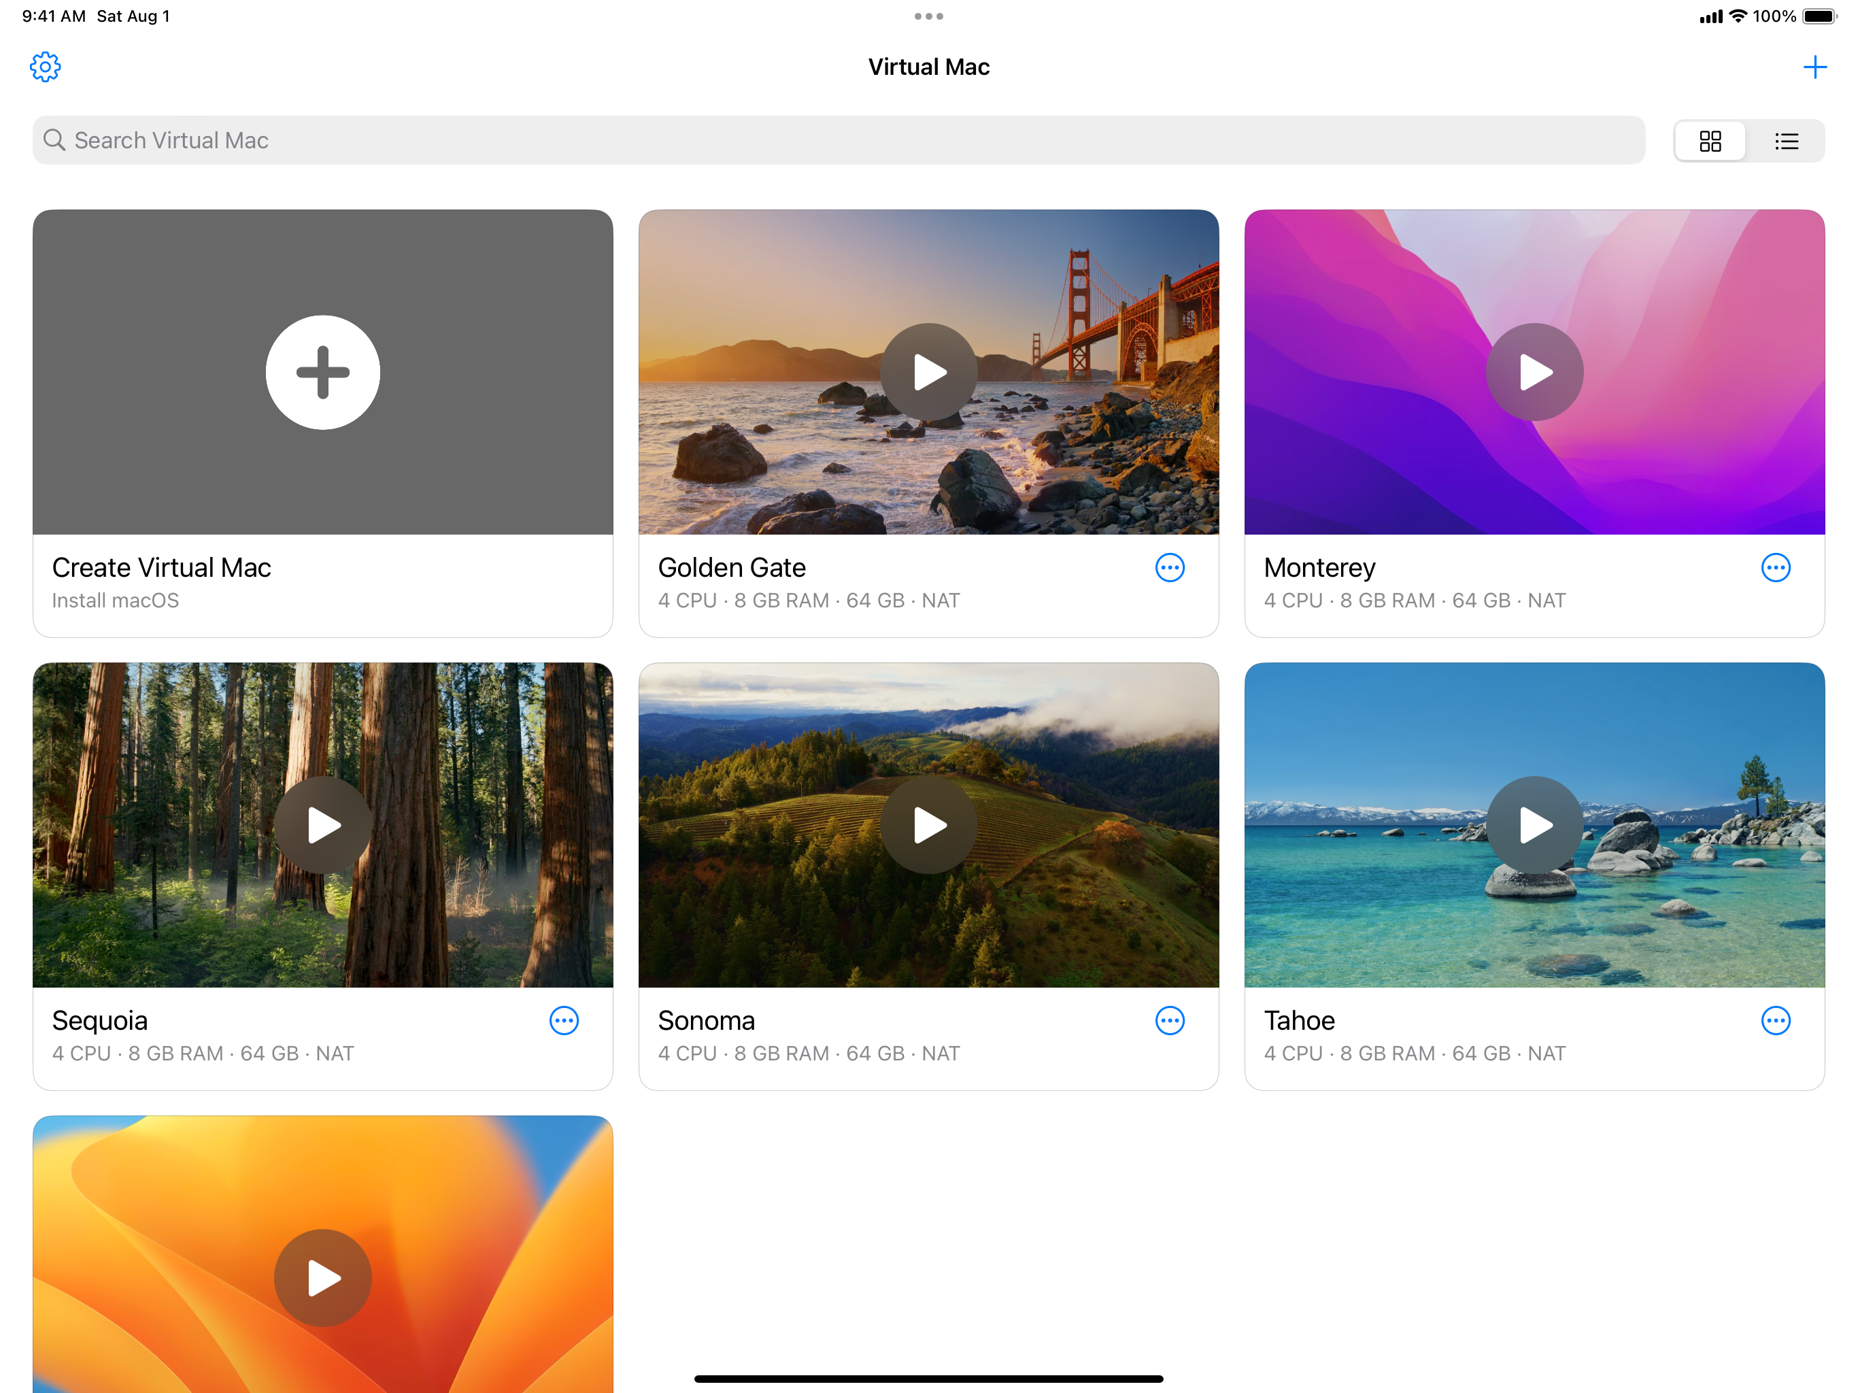Click the Sequoia name label
Image resolution: width=1858 pixels, height=1393 pixels.
(x=100, y=1022)
